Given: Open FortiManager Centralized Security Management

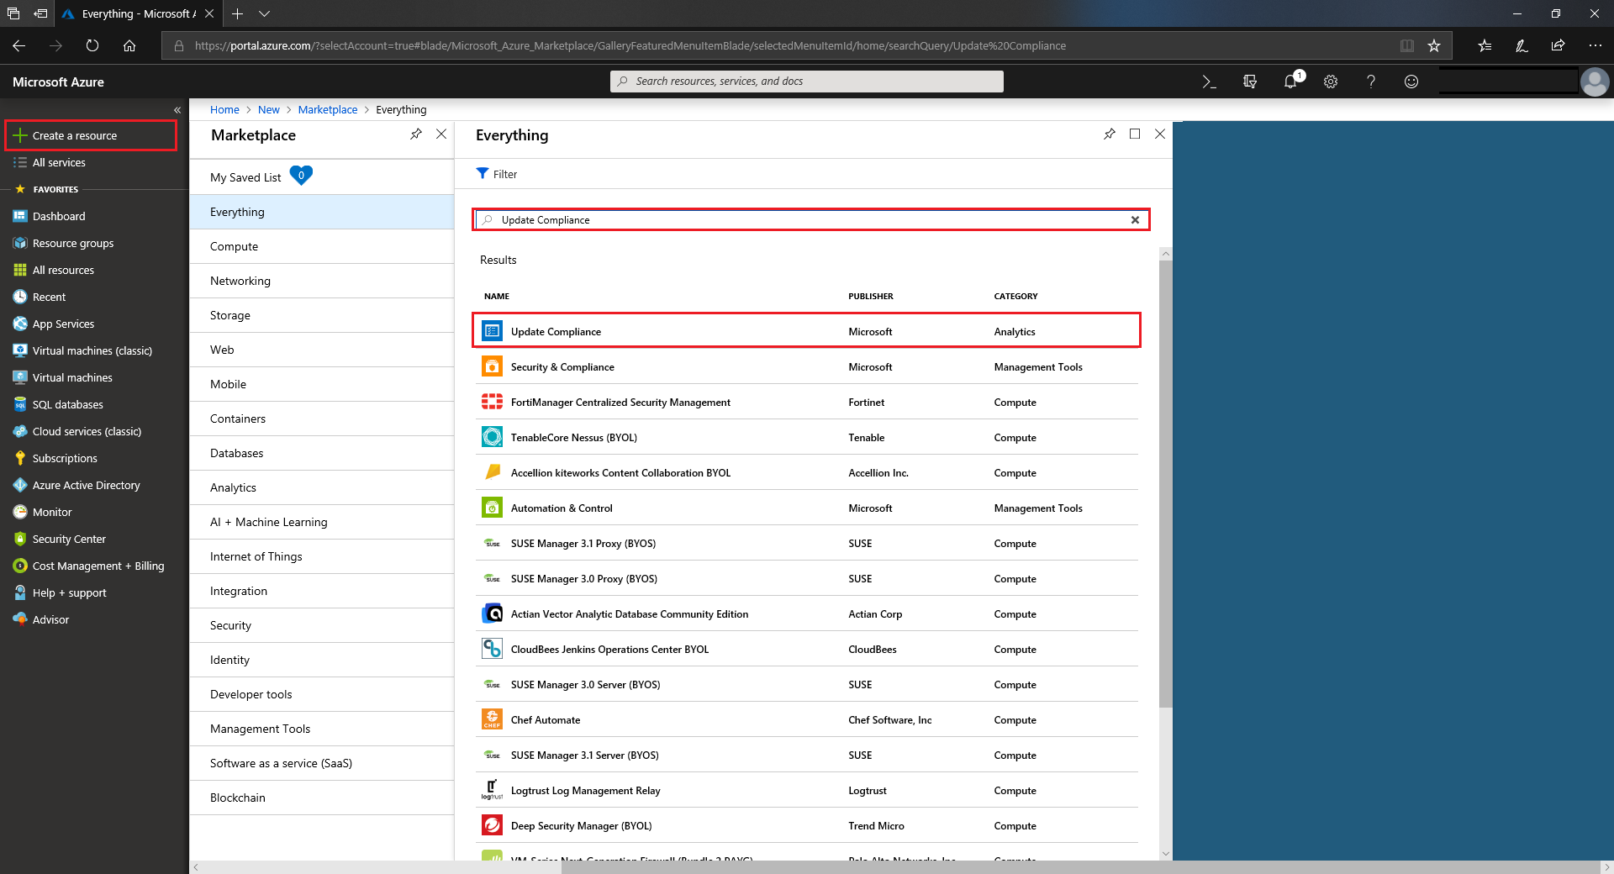Looking at the screenshot, I should click(x=806, y=402).
